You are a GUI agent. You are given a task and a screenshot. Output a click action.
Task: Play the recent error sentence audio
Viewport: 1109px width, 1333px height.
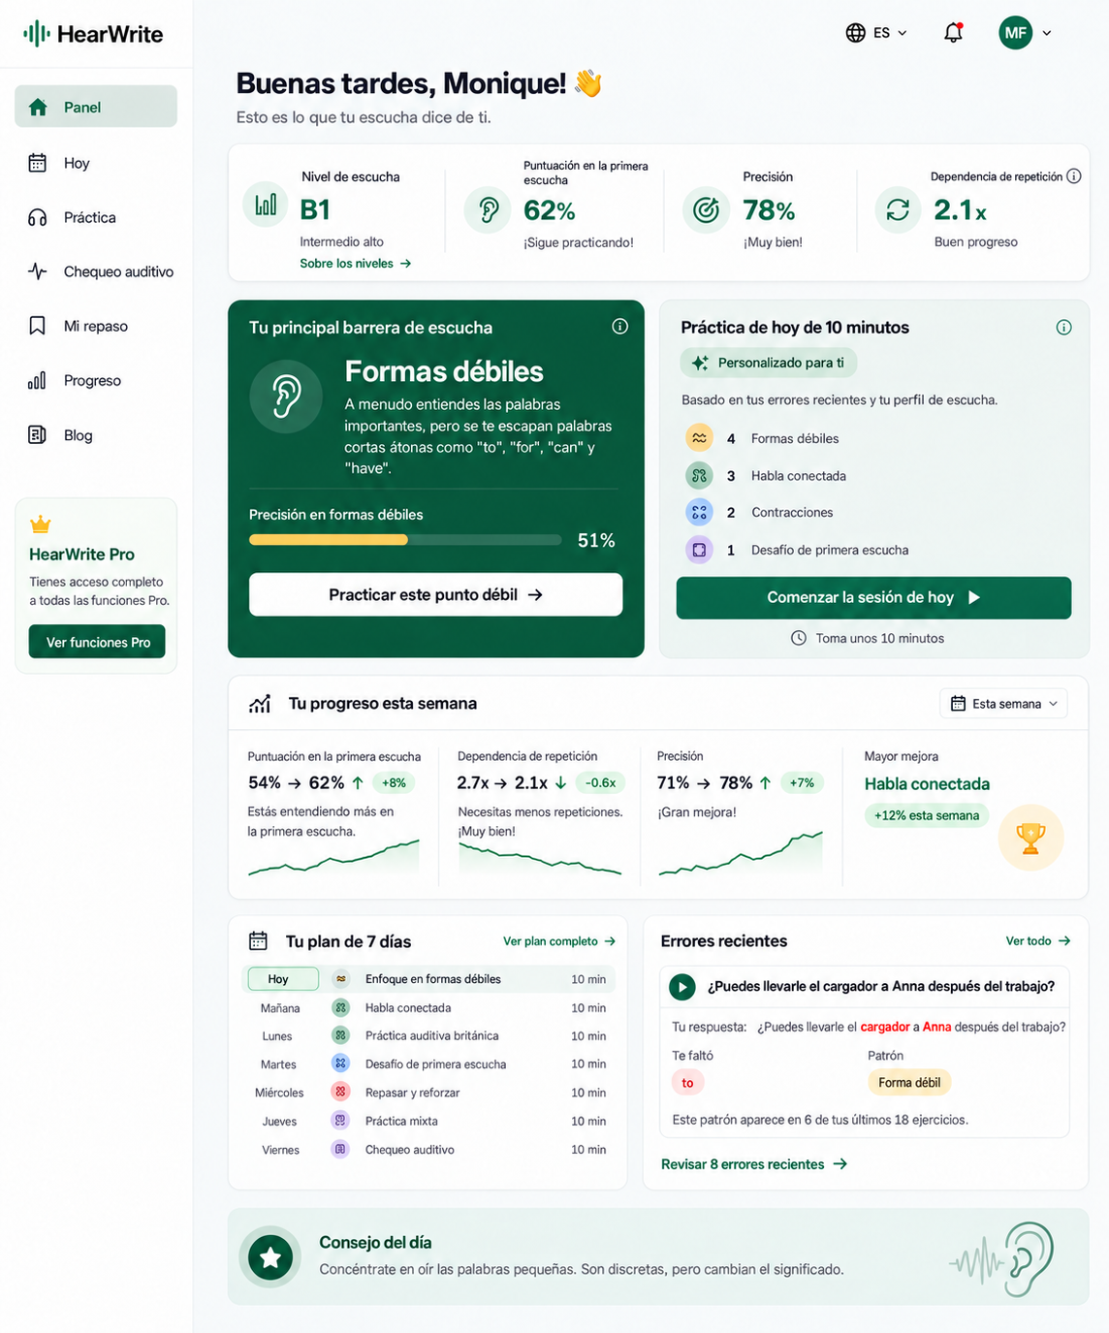(682, 987)
